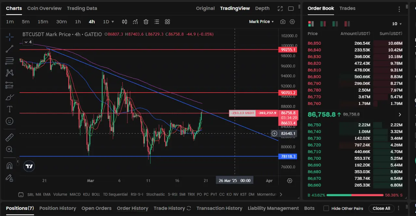Delete drawings with trash icon
The width and height of the screenshot is (416, 216).
point(146,22)
